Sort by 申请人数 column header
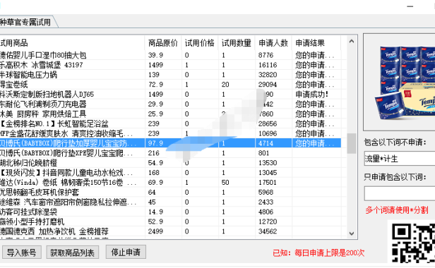Viewport: 435px width, 268px height. click(x=273, y=43)
